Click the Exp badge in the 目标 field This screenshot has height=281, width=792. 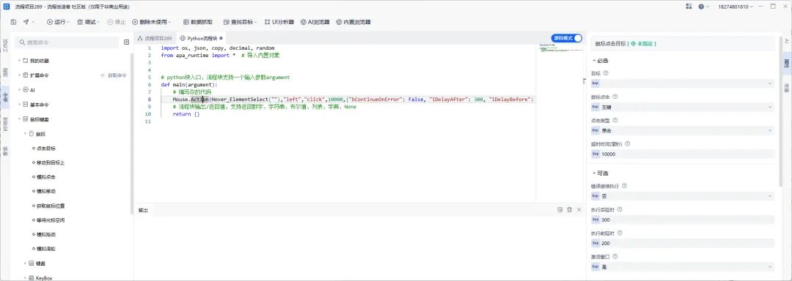pyautogui.click(x=595, y=83)
